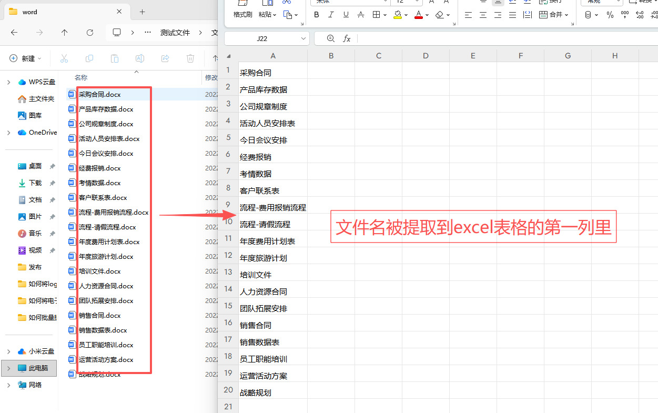Add a new File Explorer tab

[142, 12]
